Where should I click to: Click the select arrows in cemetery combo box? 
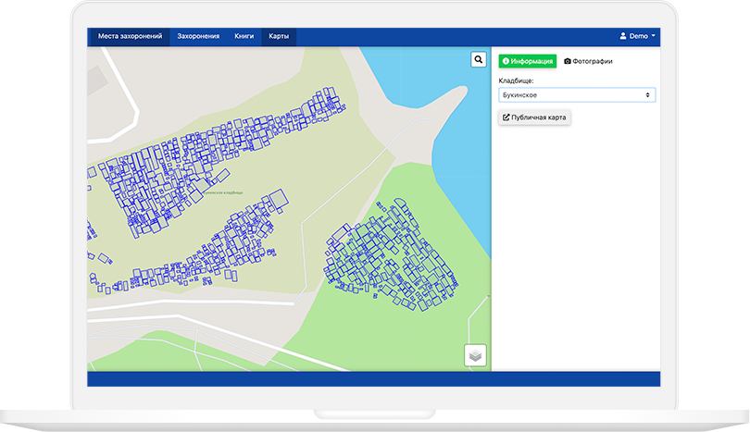point(647,95)
